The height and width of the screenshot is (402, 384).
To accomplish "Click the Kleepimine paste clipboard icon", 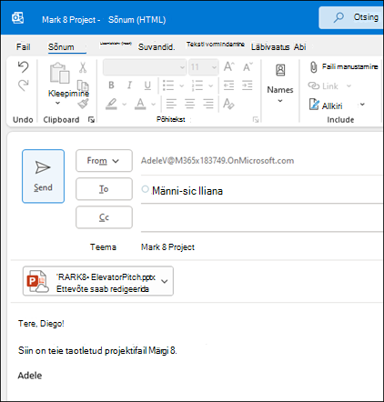I will tap(59, 74).
